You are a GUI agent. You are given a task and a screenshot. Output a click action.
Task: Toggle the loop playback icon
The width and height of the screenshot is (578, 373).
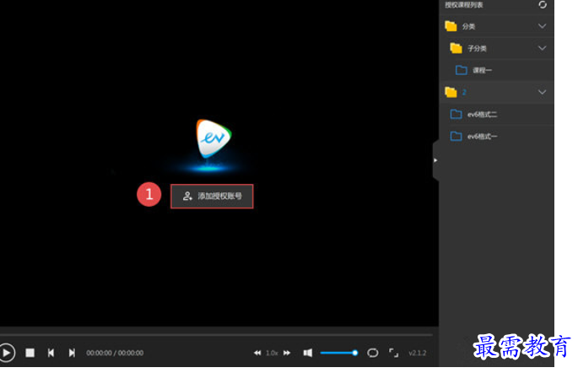[x=373, y=353]
